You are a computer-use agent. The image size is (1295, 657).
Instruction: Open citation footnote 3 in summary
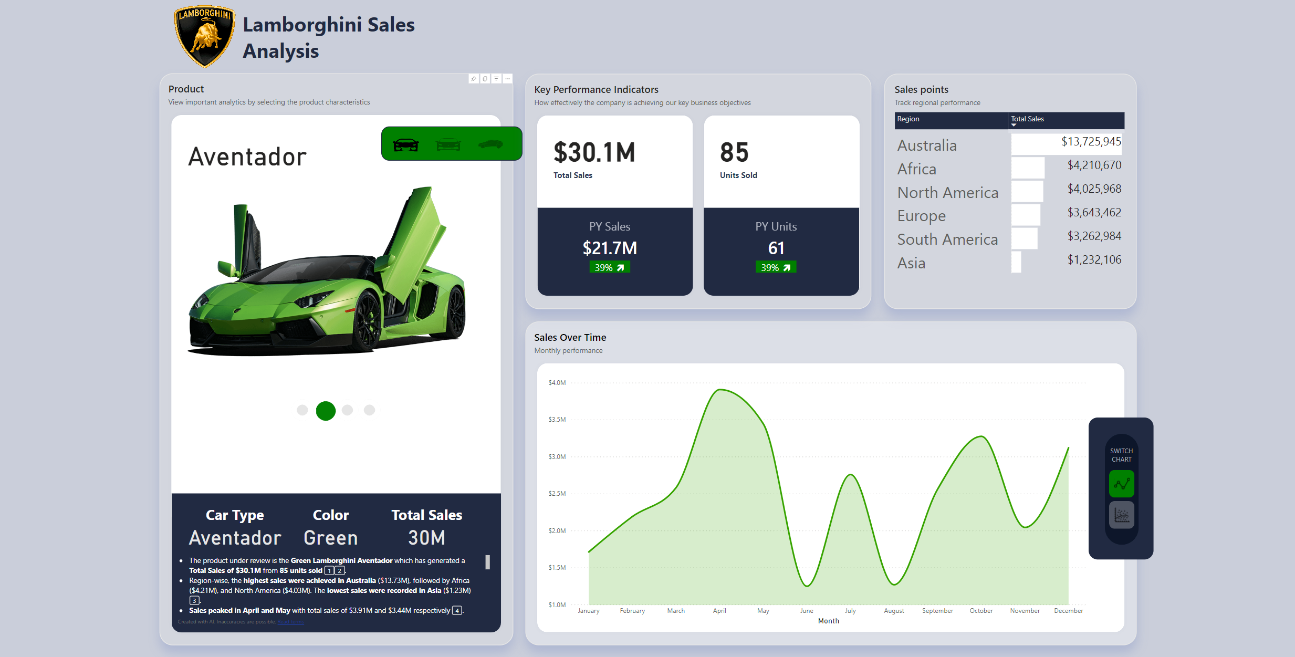tap(194, 600)
